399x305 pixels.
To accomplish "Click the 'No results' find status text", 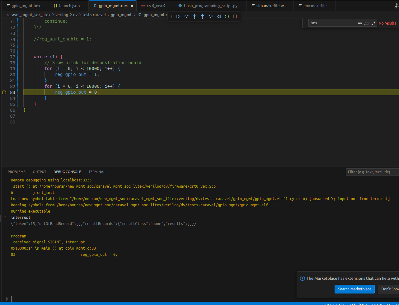I will (387, 23).
